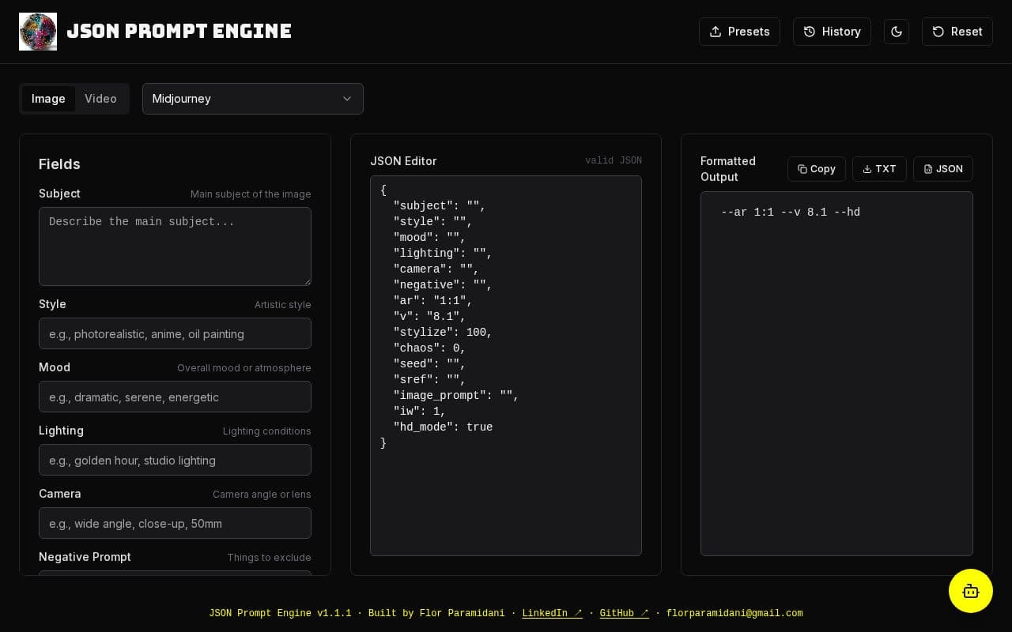Download output as TXT
This screenshot has width=1012, height=632.
tap(879, 169)
